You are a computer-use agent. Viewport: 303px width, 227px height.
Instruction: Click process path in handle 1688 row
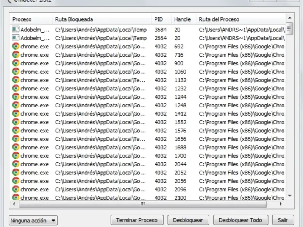coord(242,148)
